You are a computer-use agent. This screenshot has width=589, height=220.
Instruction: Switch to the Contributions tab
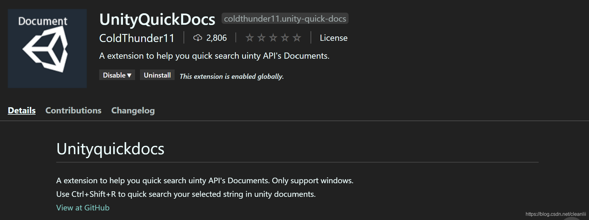73,110
